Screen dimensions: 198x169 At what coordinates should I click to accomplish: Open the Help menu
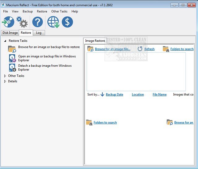pos(75,11)
